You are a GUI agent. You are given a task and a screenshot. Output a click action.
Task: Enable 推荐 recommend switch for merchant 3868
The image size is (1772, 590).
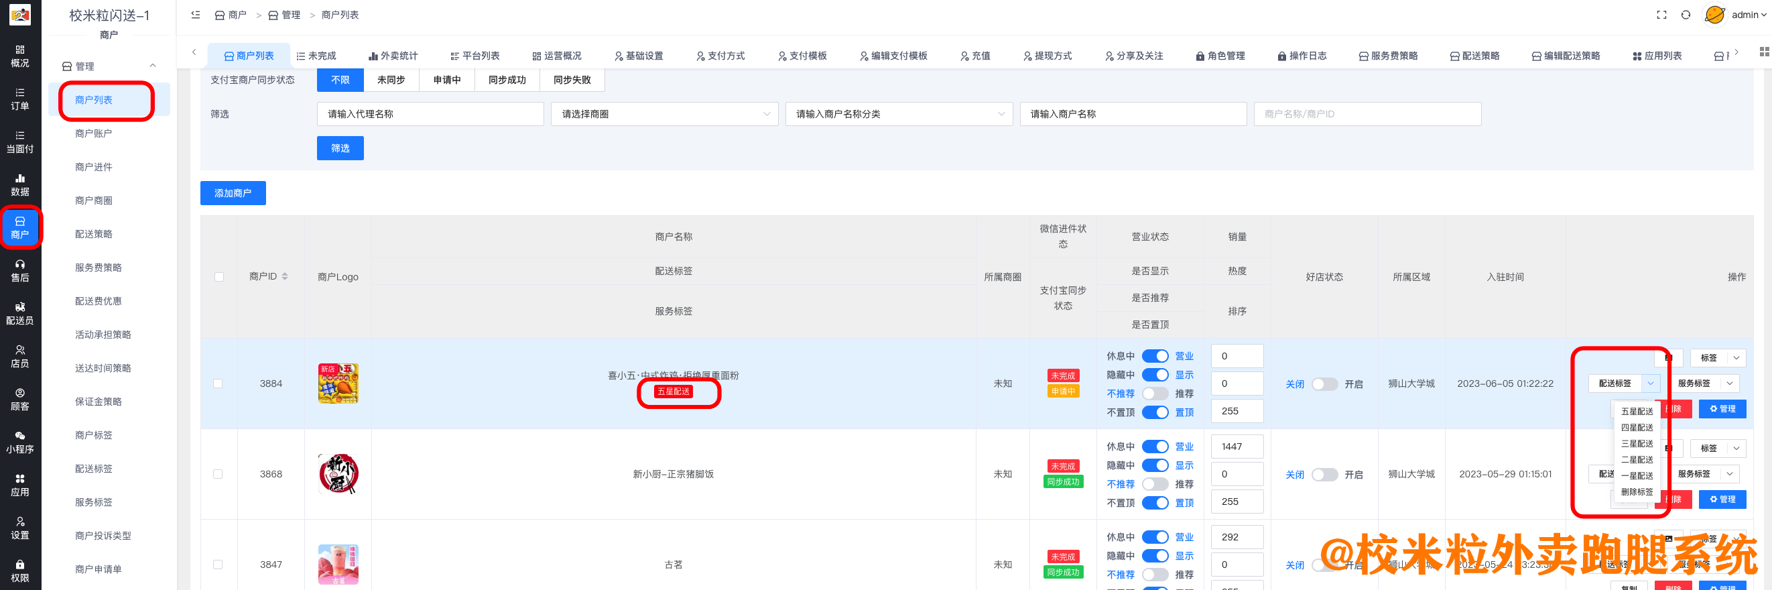pos(1155,484)
